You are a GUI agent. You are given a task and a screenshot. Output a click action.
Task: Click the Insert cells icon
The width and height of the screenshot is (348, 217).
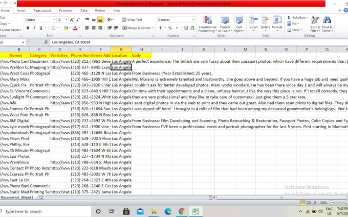[x=253, y=20]
